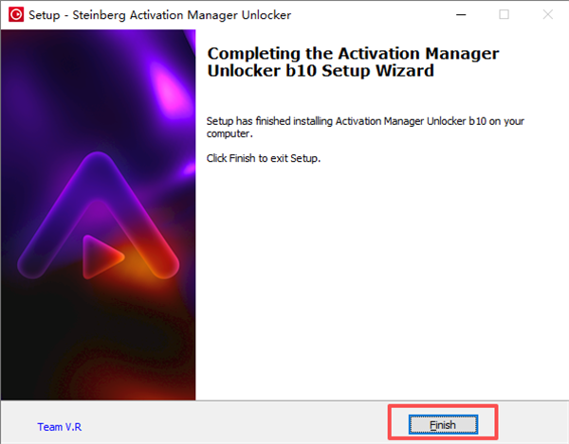Click the 'Click Finish to exit Setup.' text

(264, 158)
